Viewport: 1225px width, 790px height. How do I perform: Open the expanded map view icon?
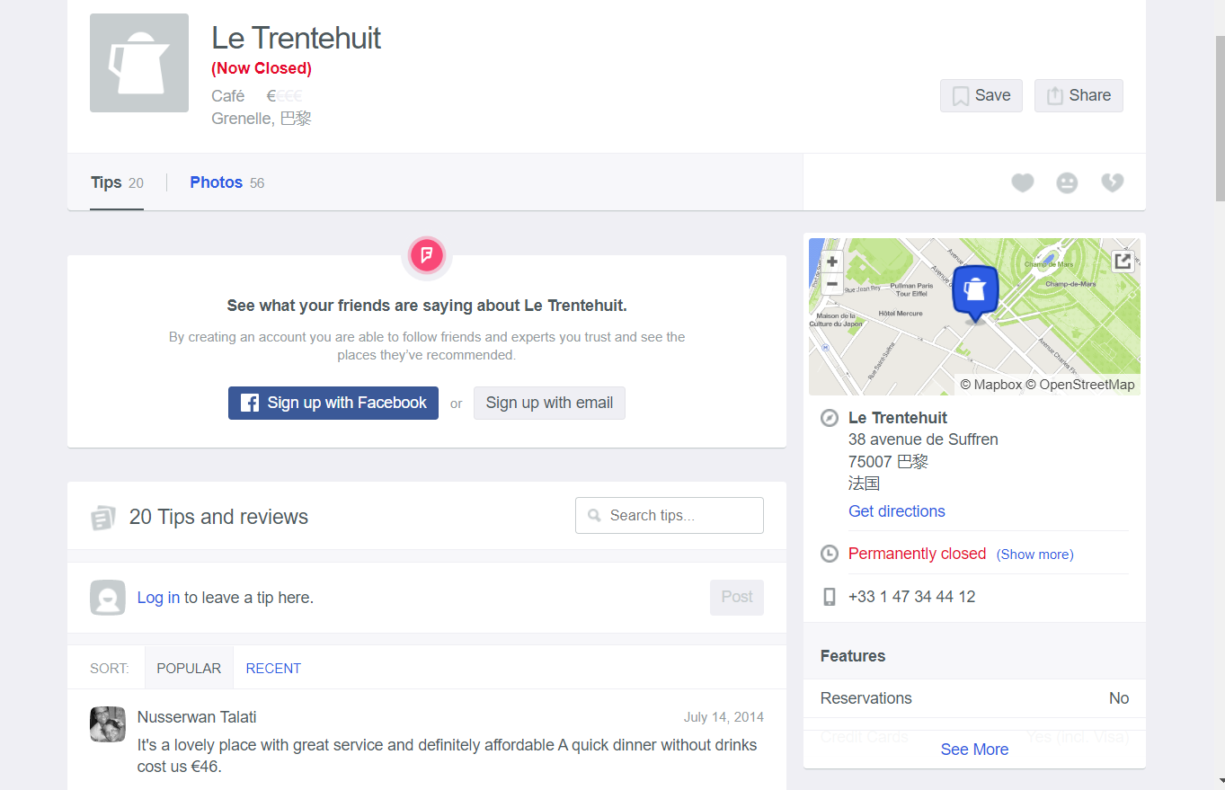(1123, 262)
